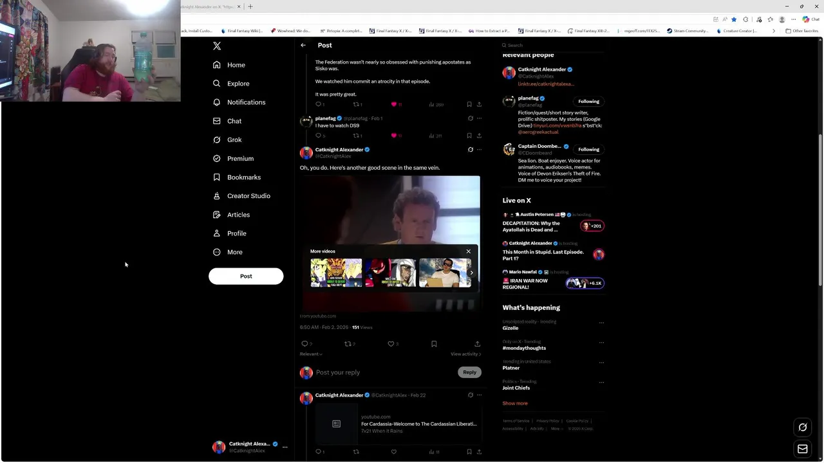
Task: Like the main post with video
Action: pos(391,344)
